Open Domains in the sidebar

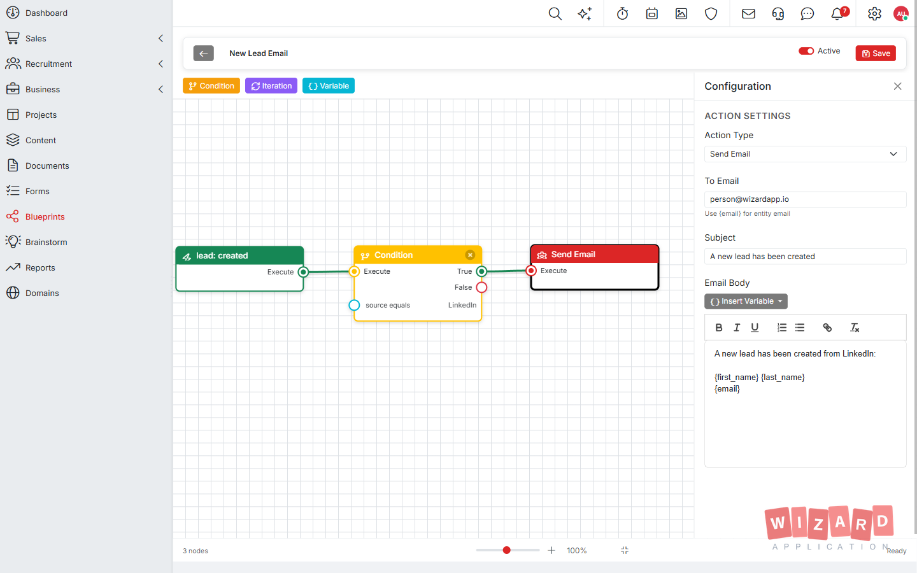[42, 293]
